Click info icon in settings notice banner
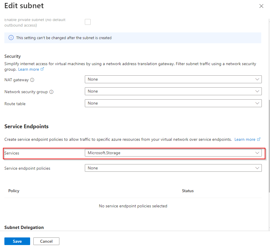Image resolution: width=270 pixels, height=250 pixels. click(11, 38)
